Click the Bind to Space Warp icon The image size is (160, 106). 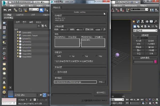click(25, 10)
